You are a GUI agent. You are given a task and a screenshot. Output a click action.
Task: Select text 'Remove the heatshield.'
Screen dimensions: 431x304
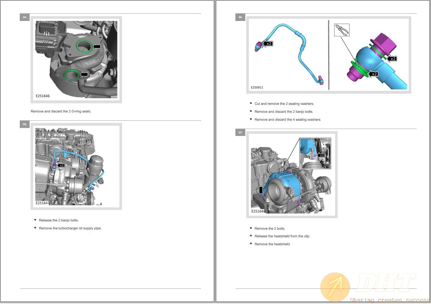(273, 244)
